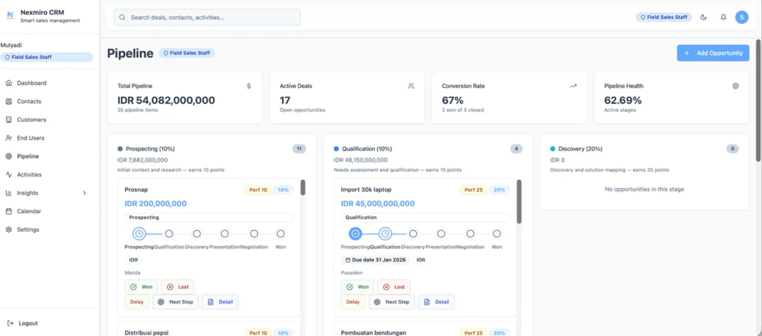The height and width of the screenshot is (336, 762).
Task: Select the Prosnap stage dropdown labeled Prospecting
Action: tap(209, 217)
